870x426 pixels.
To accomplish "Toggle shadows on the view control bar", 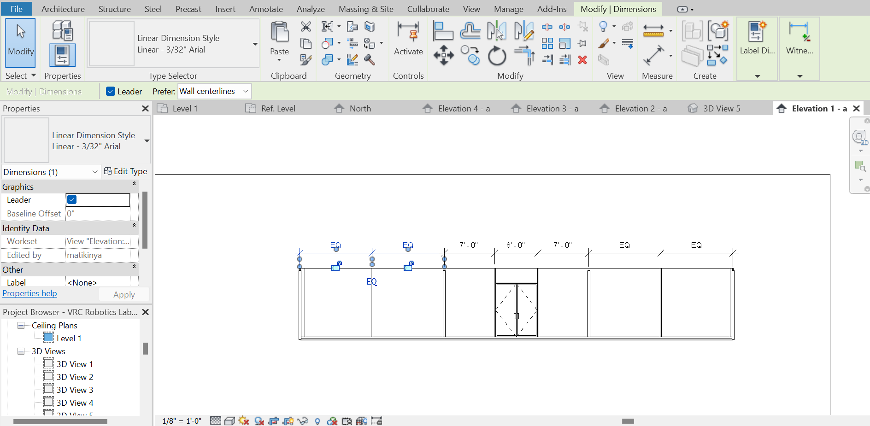I will (x=244, y=420).
